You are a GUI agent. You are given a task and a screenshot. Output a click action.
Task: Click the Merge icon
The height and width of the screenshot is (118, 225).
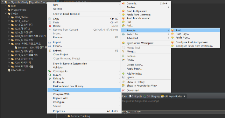point(123,51)
